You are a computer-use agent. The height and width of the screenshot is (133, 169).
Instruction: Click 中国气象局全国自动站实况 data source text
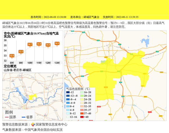point(43,130)
